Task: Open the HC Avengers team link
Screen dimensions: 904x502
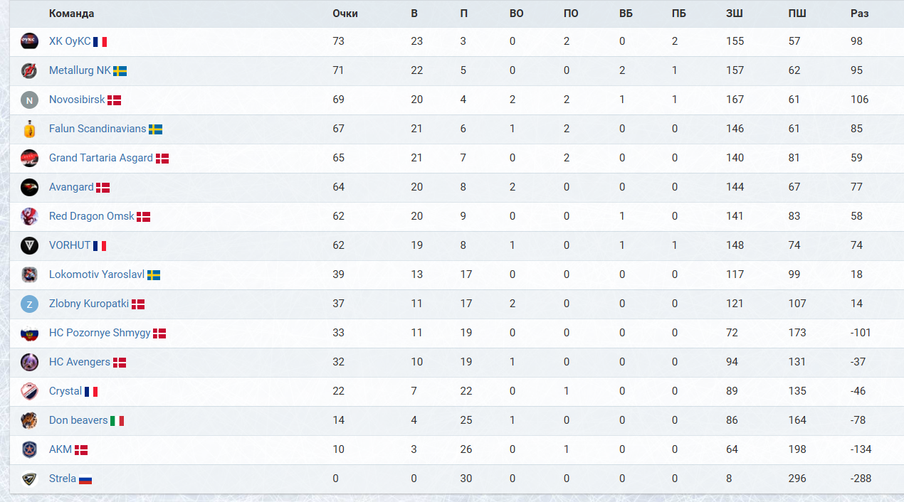Action: click(80, 362)
